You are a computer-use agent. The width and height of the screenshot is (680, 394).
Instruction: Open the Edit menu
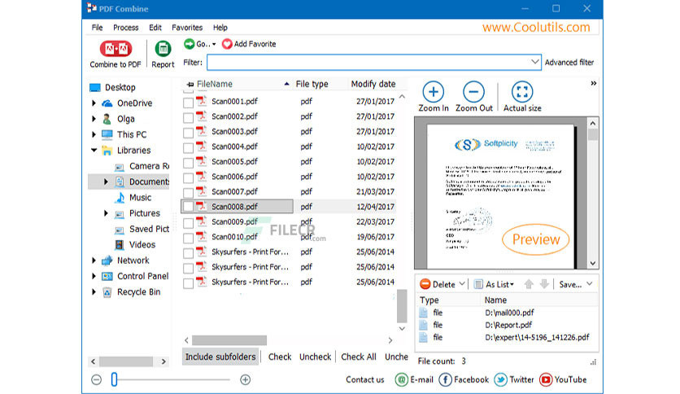point(155,28)
